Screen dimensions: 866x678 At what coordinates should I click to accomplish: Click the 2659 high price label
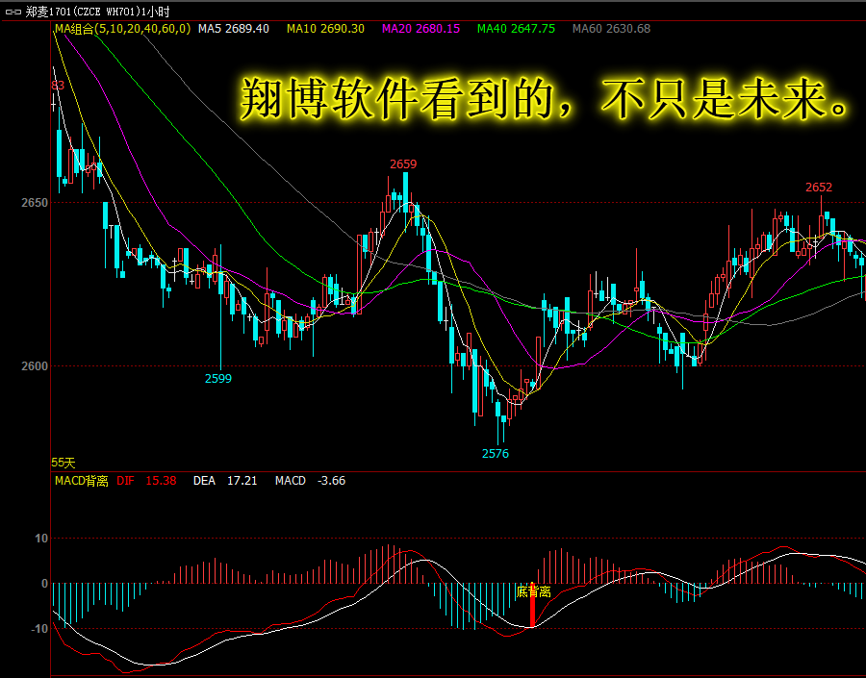[403, 164]
